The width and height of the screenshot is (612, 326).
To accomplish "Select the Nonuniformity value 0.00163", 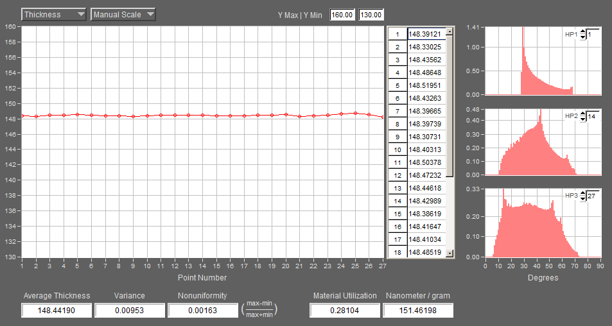I will pyautogui.click(x=202, y=311).
